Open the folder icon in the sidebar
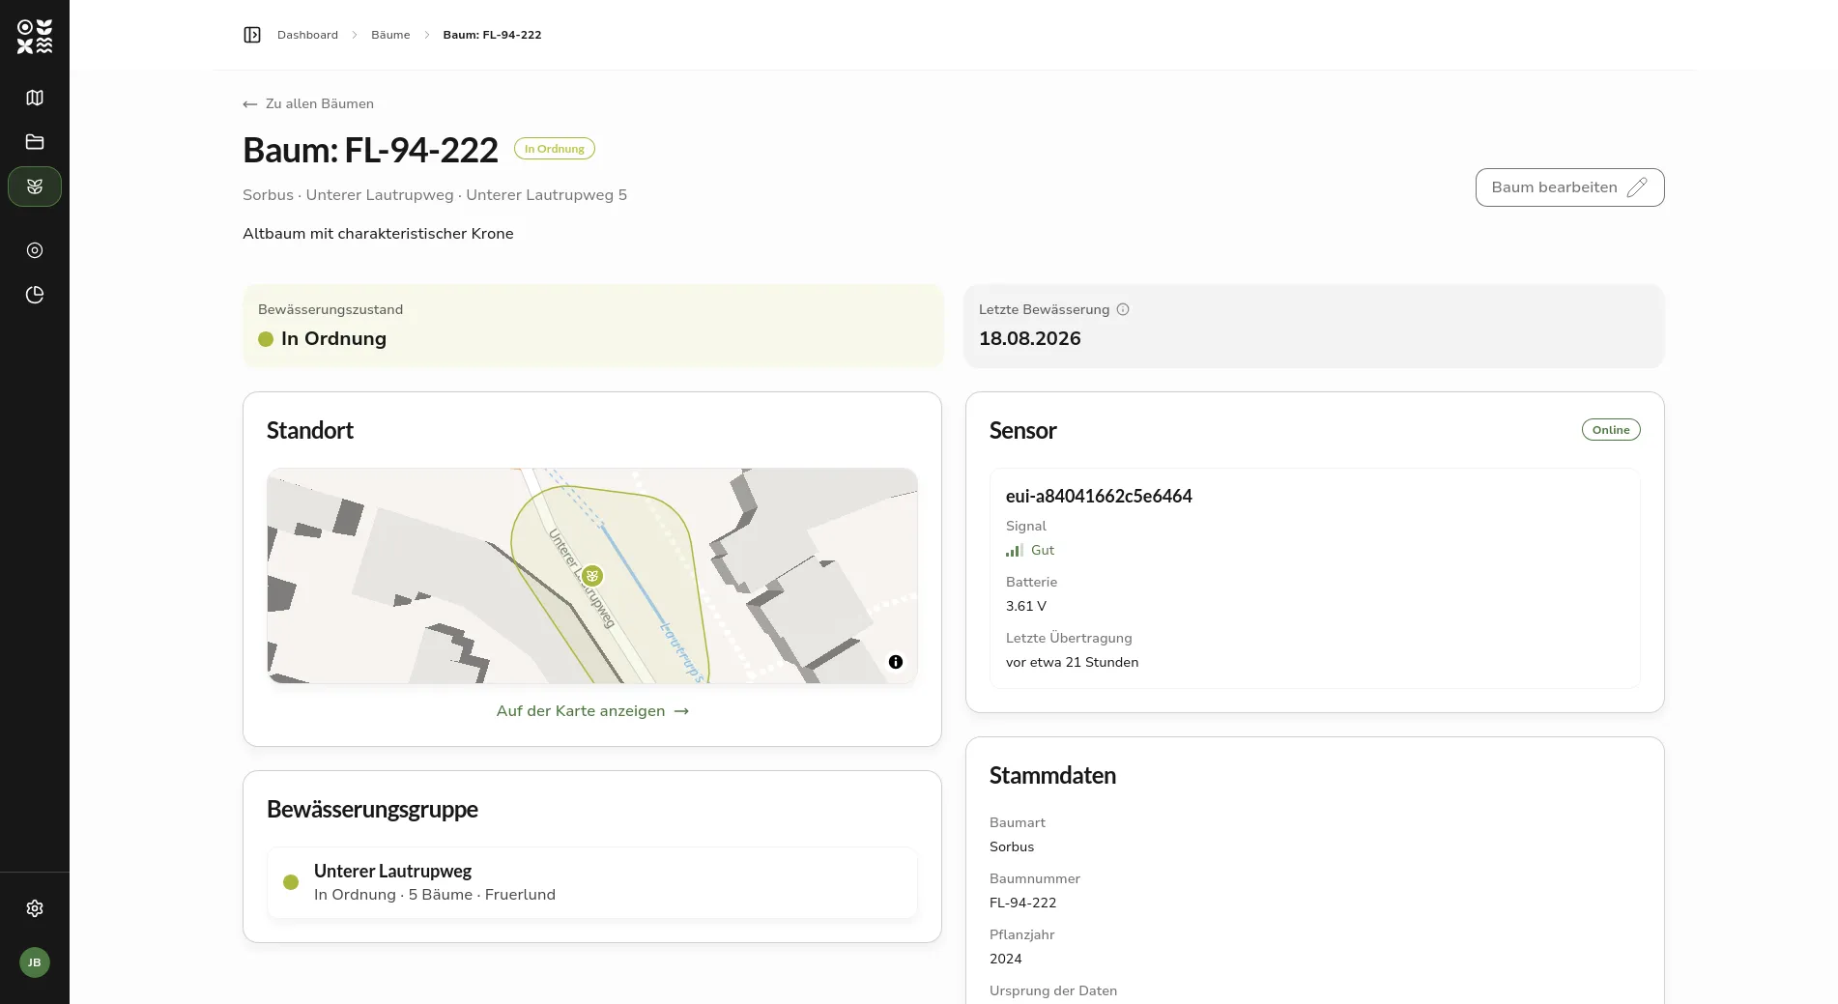 pyautogui.click(x=35, y=142)
